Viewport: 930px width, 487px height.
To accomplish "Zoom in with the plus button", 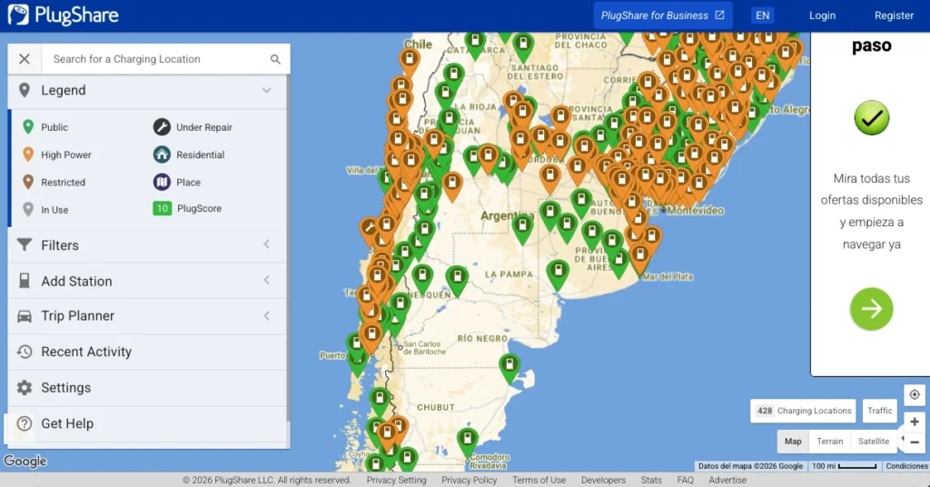I will pyautogui.click(x=915, y=422).
